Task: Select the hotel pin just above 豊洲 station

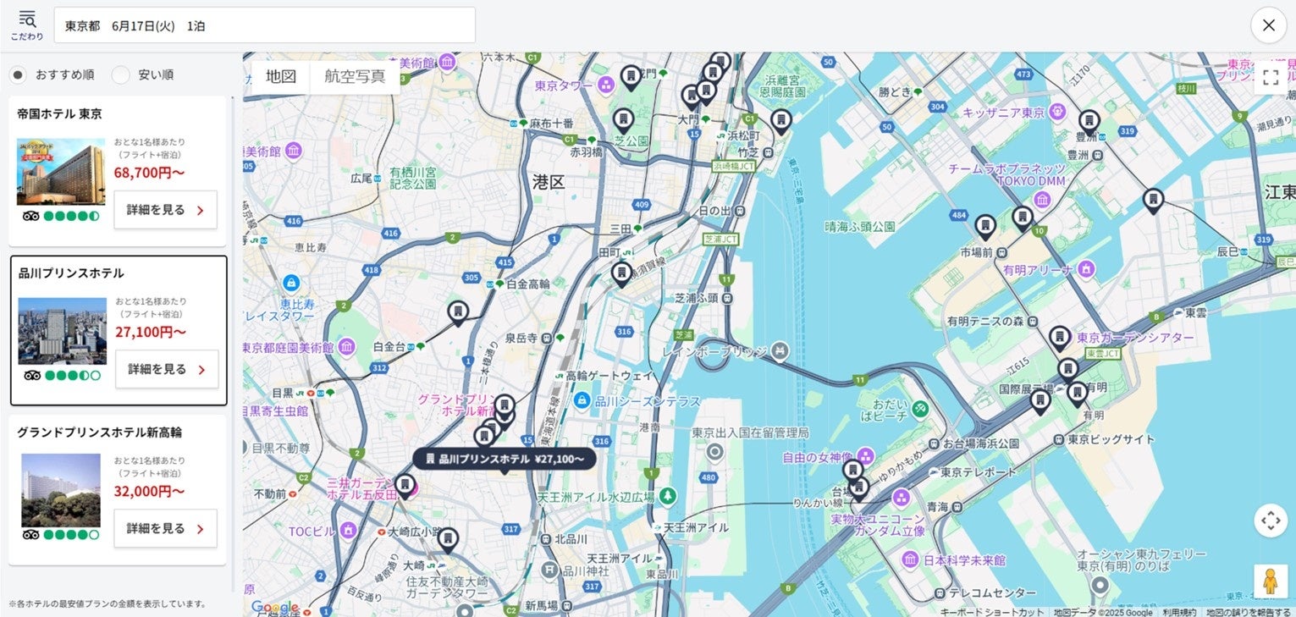Action: pos(1089,122)
